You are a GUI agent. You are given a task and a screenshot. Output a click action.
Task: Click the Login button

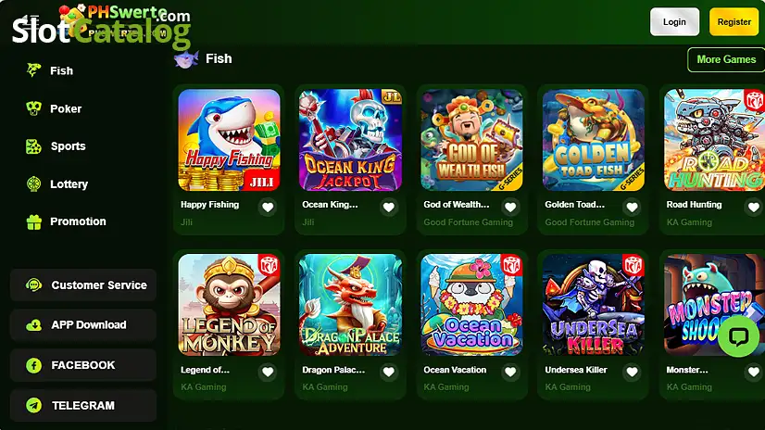(x=674, y=22)
